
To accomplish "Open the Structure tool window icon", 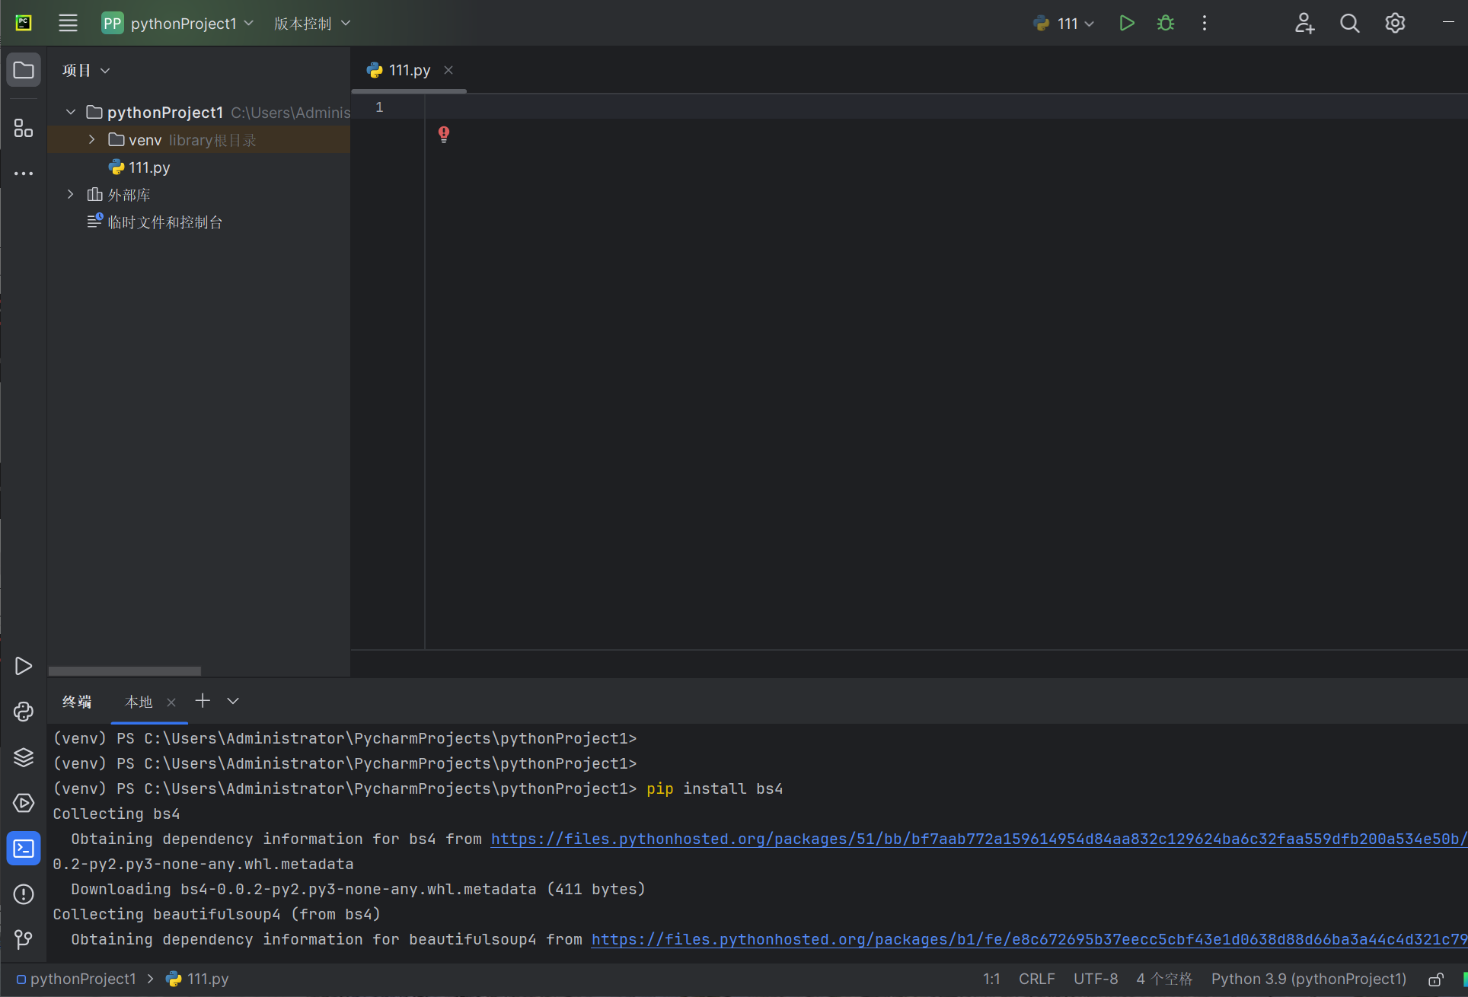I will click(24, 128).
